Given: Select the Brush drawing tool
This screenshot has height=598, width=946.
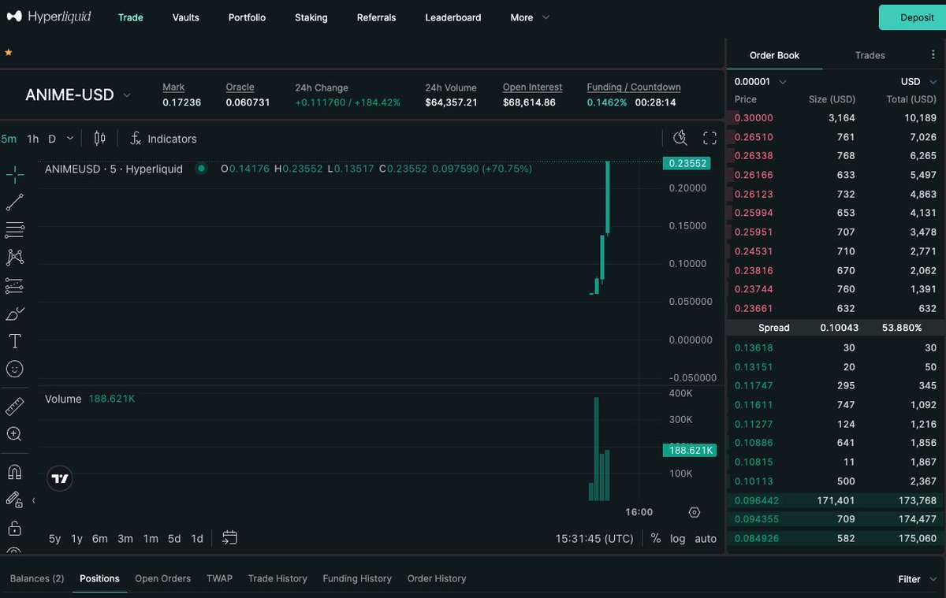Looking at the screenshot, I should click(x=16, y=313).
